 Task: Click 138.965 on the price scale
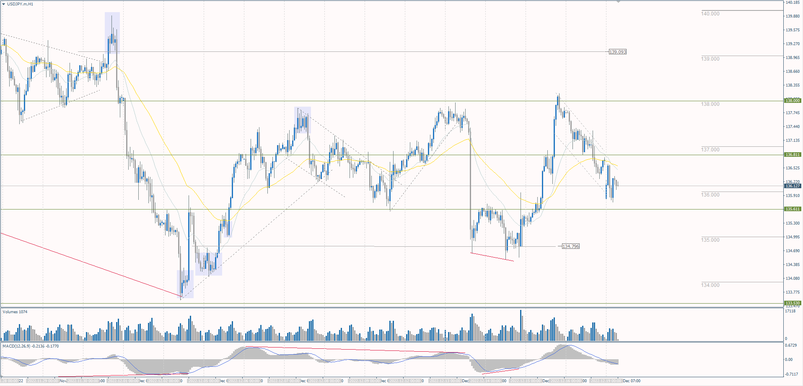[793, 58]
